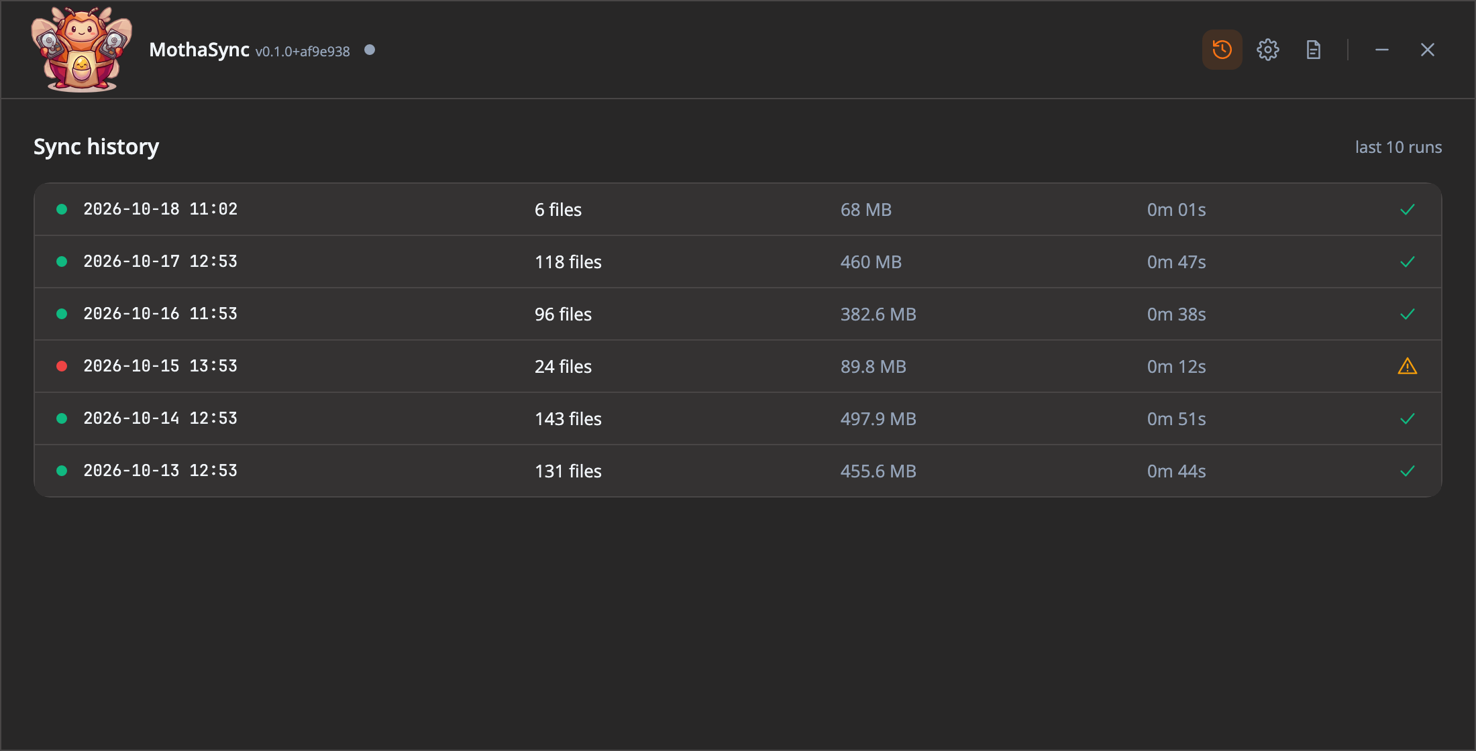Click the '68 MB' size value

coord(866,210)
